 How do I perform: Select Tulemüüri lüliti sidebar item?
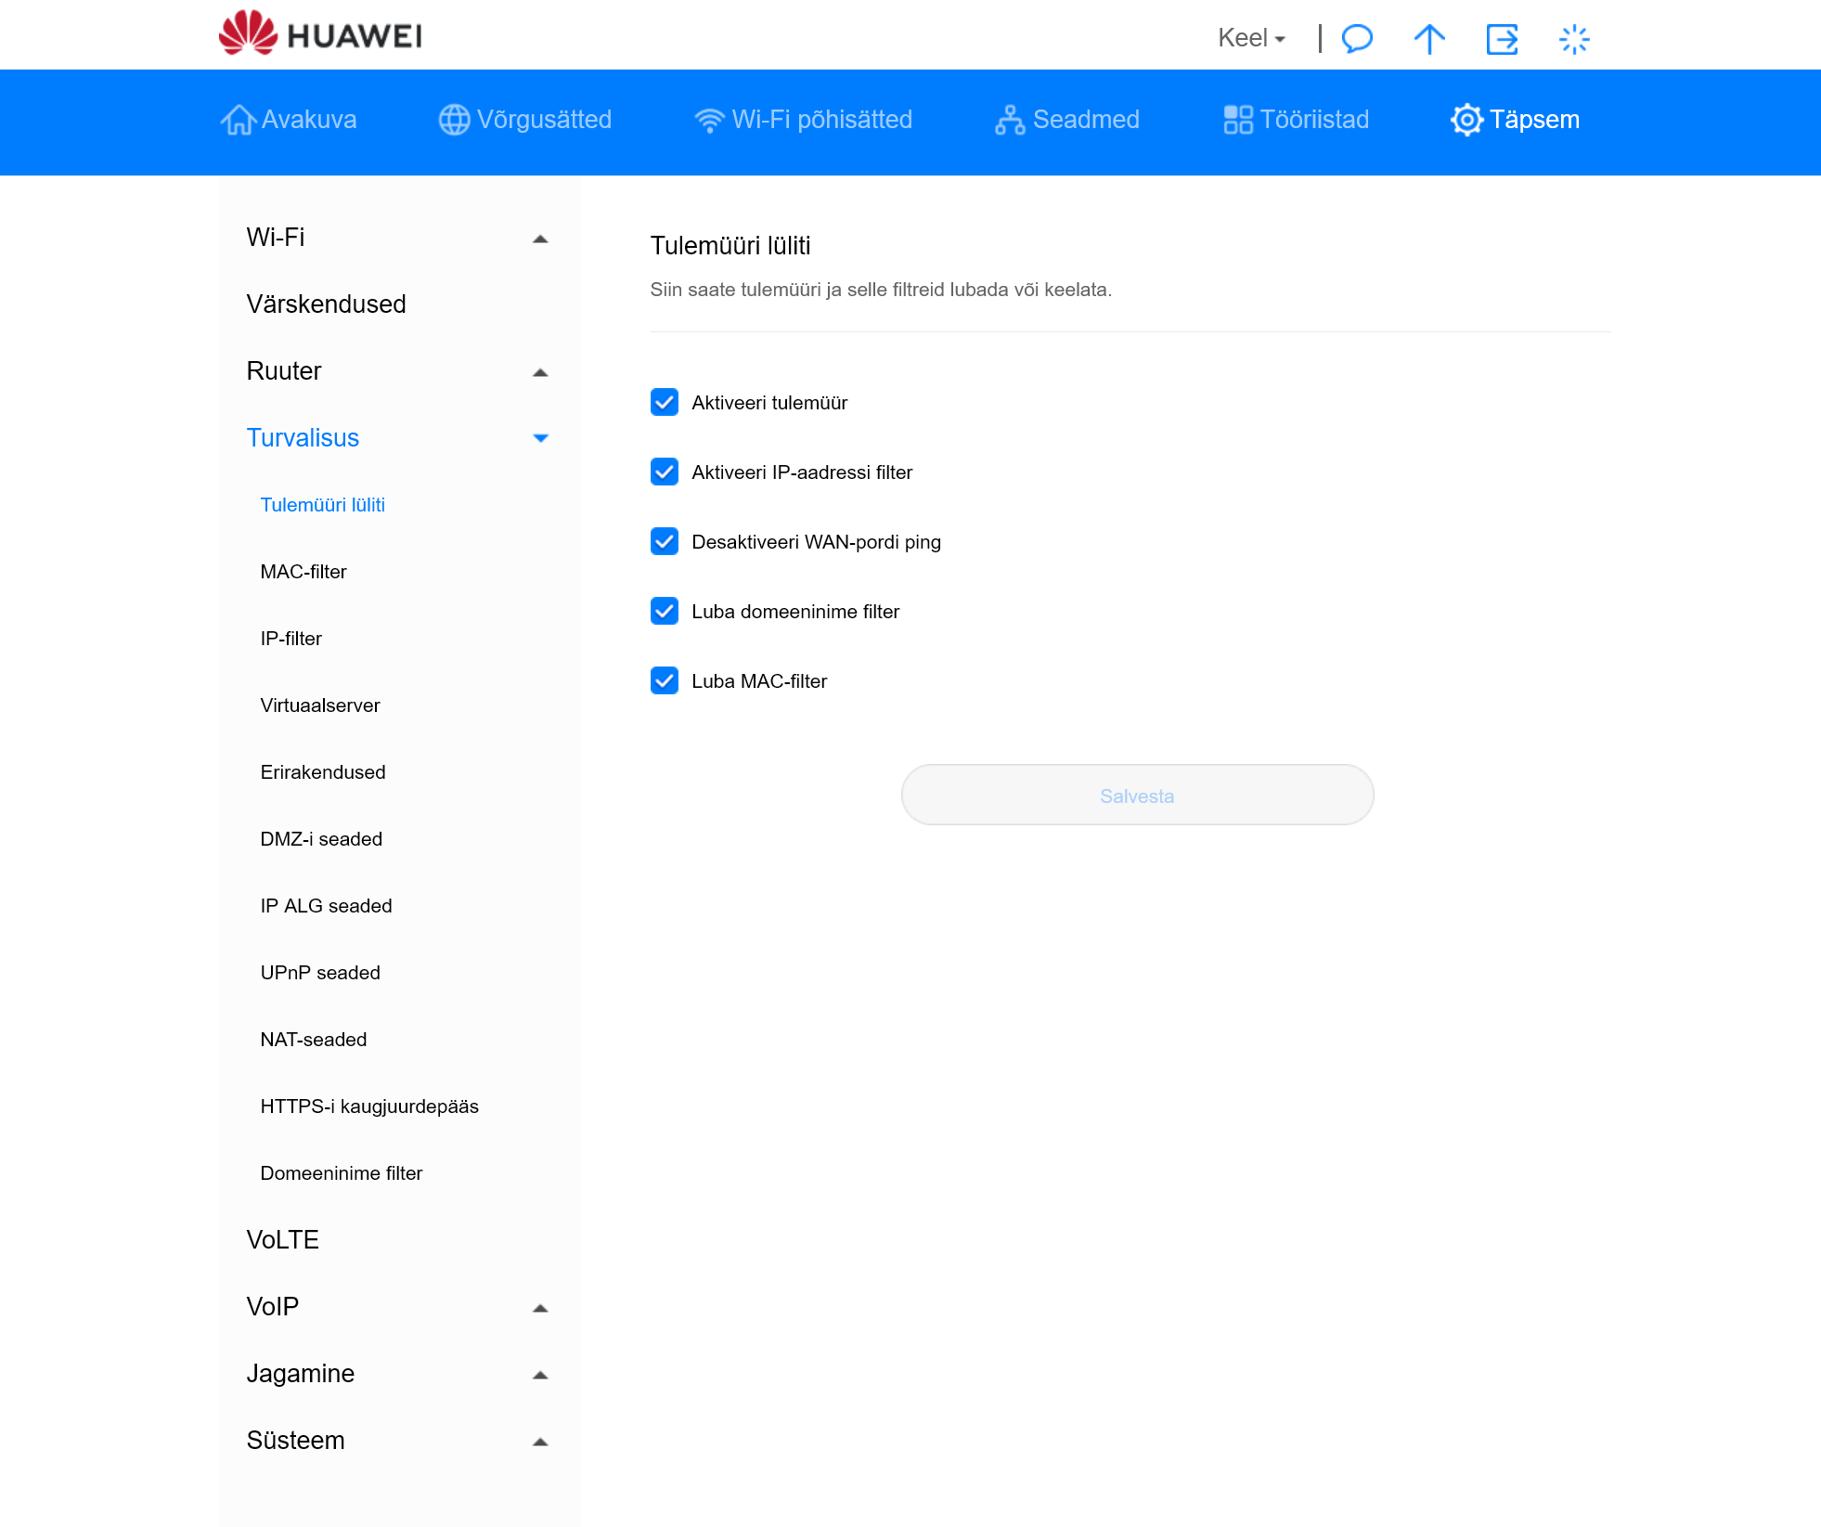click(x=322, y=505)
